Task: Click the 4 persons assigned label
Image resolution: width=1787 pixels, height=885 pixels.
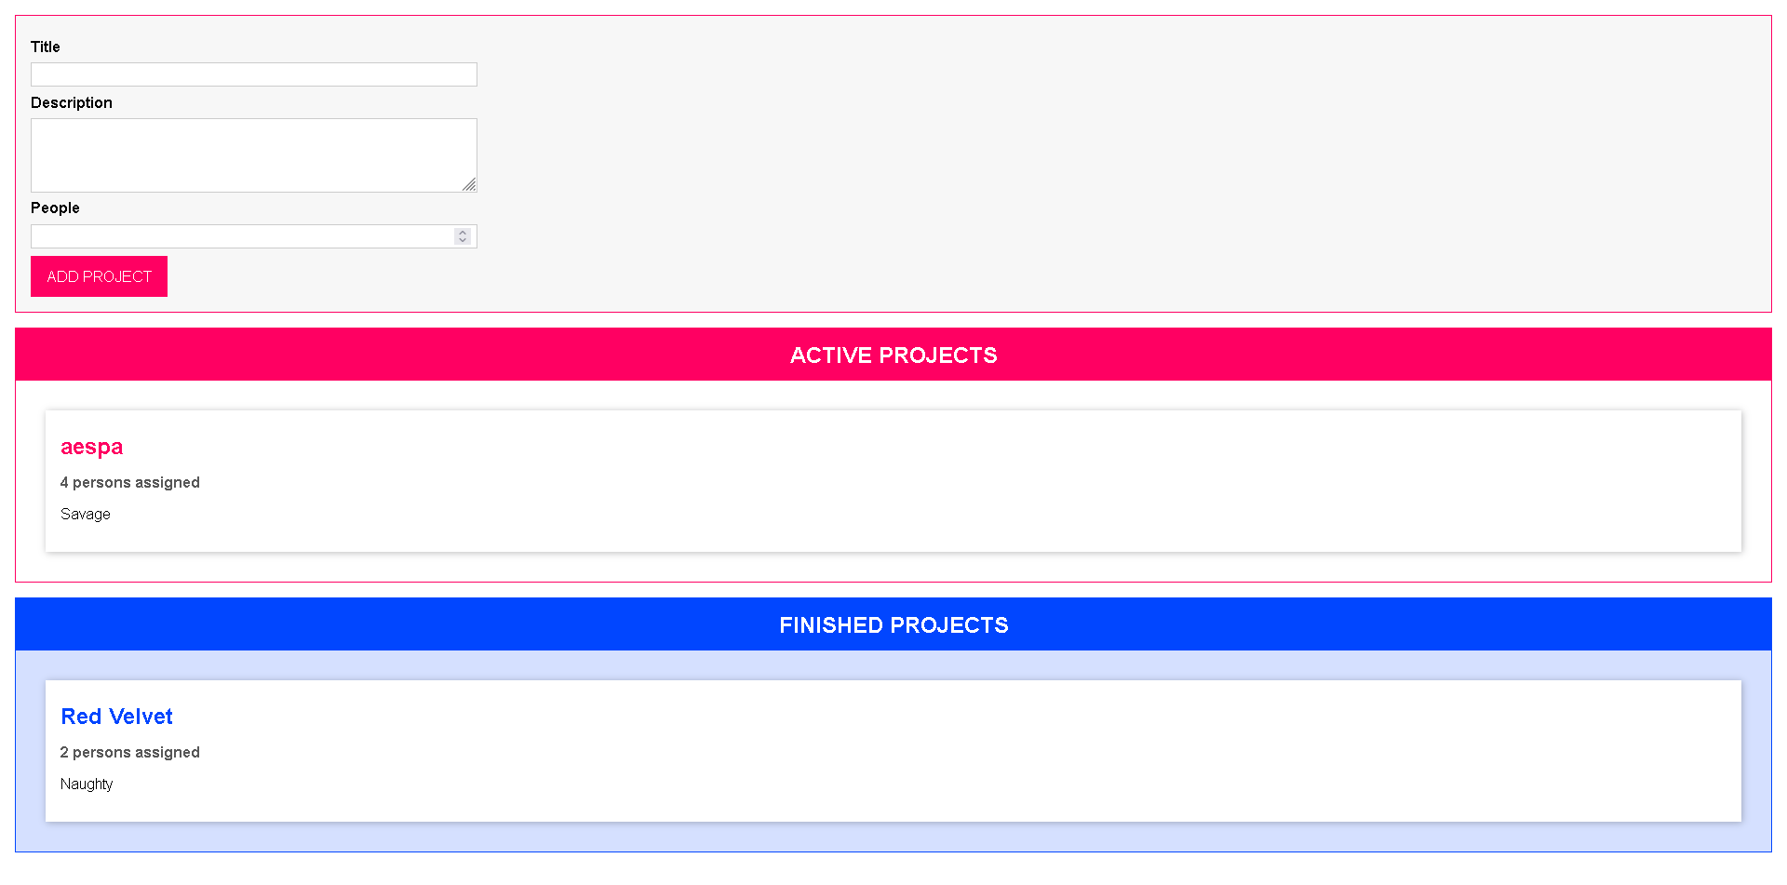Action: point(129,482)
